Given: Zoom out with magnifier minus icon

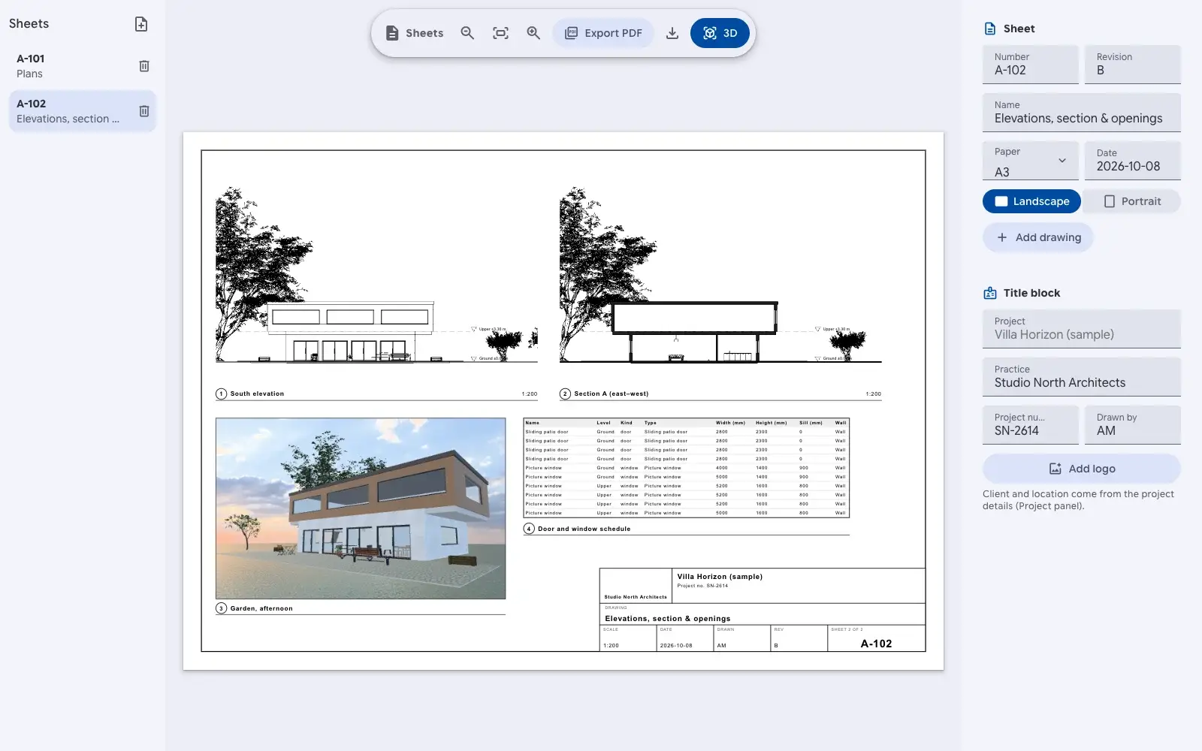Looking at the screenshot, I should (467, 33).
